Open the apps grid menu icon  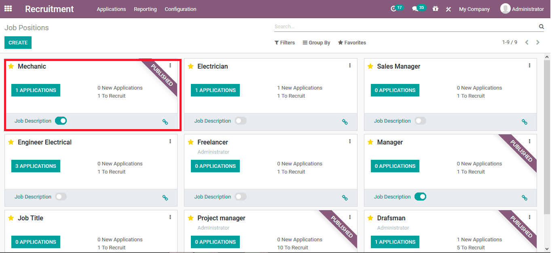pos(8,8)
